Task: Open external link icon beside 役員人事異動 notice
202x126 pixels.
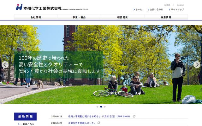Action: click(x=134, y=116)
